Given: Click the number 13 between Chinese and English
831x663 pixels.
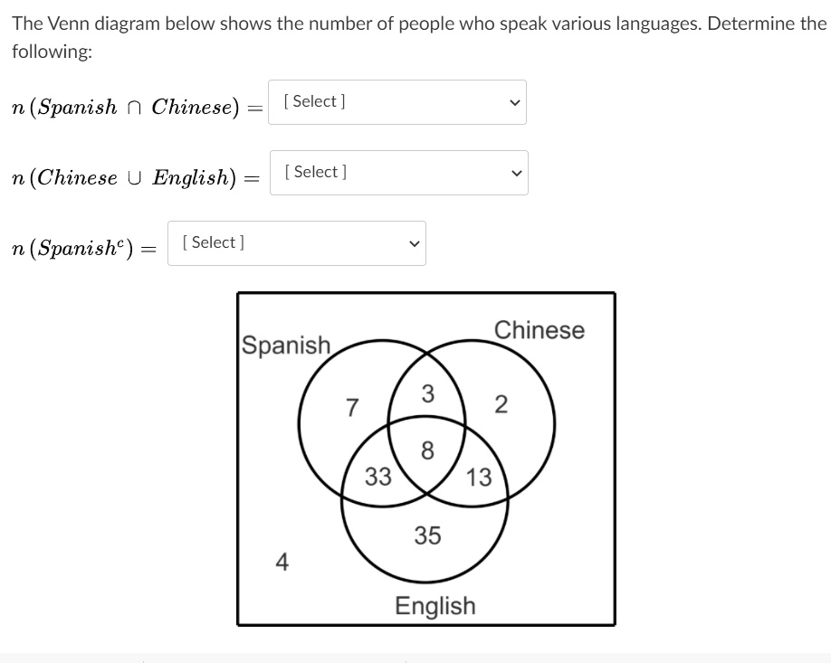Looking at the screenshot, I should [x=479, y=478].
